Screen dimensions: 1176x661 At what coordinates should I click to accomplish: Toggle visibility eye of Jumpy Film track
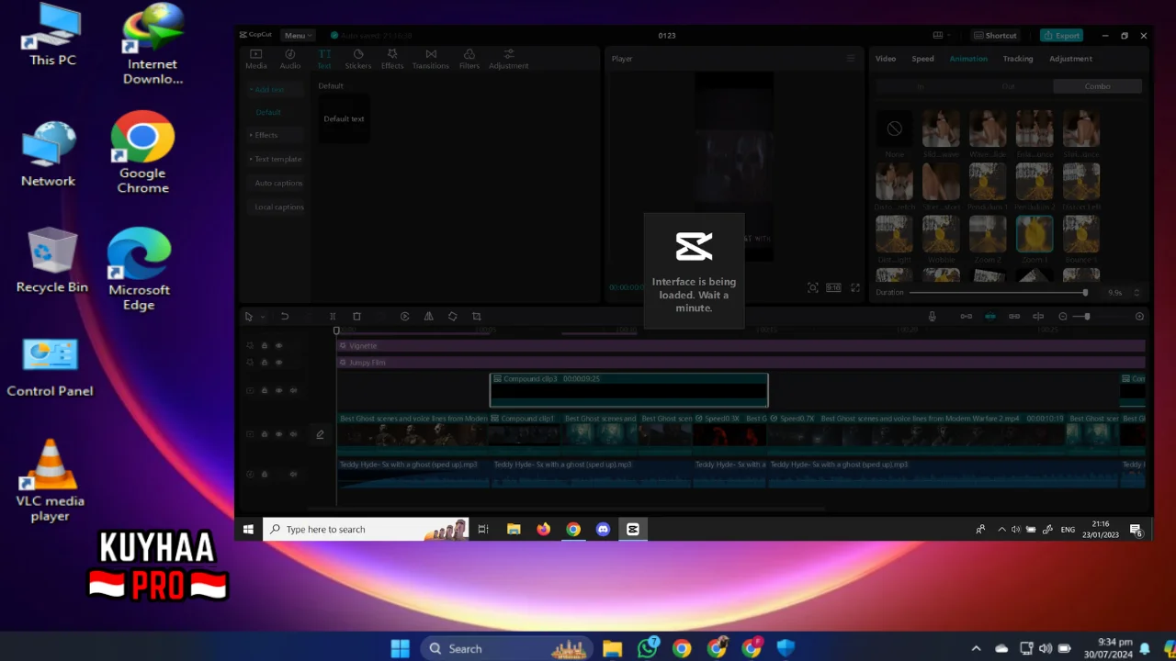[x=278, y=363]
